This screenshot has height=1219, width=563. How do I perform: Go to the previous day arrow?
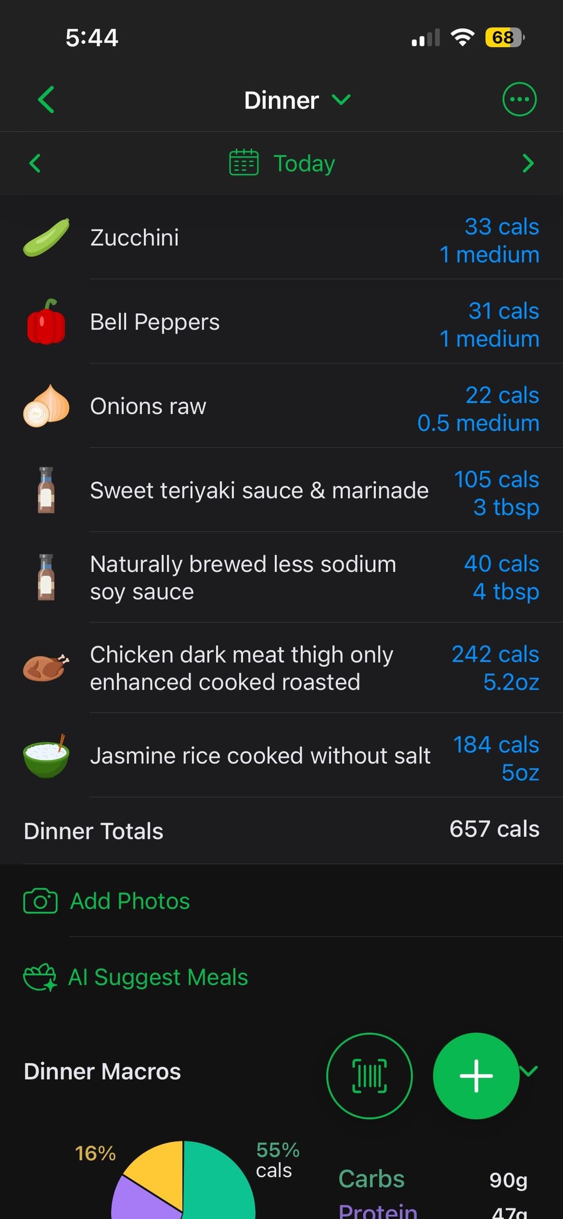(35, 163)
